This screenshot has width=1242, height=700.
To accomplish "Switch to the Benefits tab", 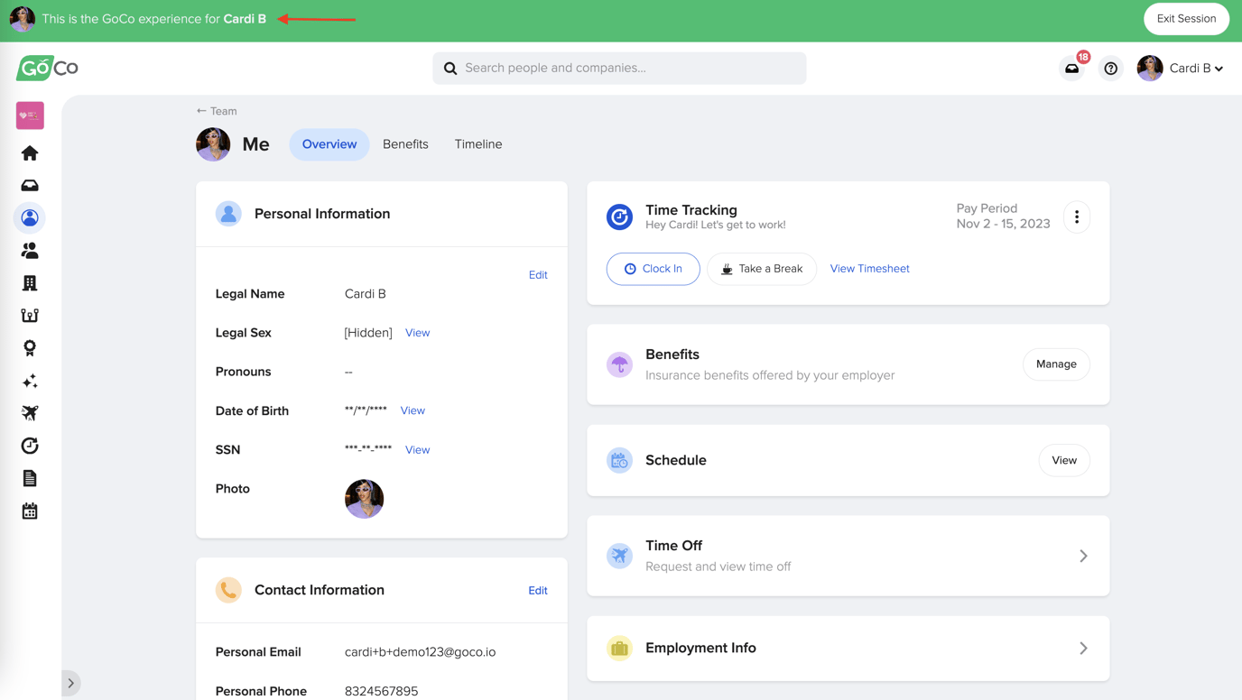I will (x=405, y=143).
